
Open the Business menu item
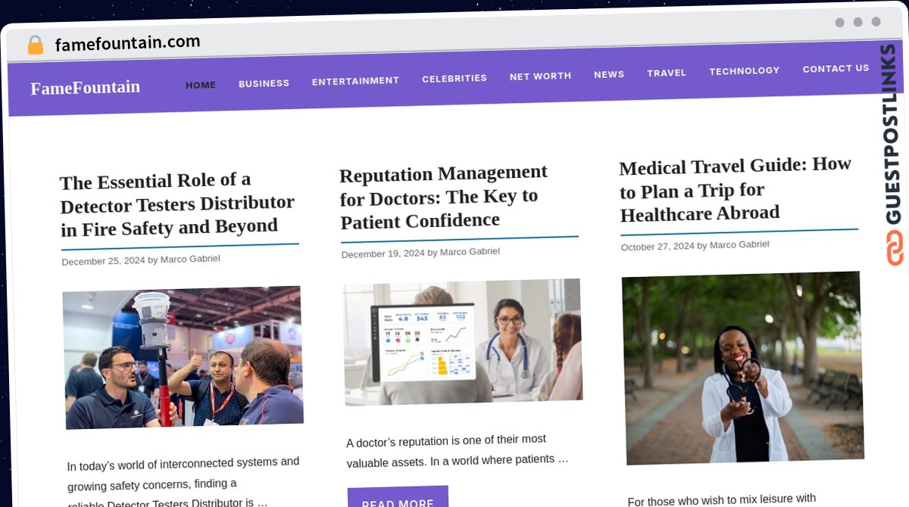pos(264,83)
